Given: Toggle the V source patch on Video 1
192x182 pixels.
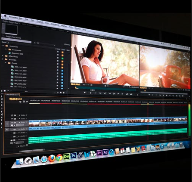Looking at the screenshot, I should (7, 124).
